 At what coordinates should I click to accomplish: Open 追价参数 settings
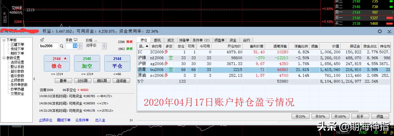[17, 76]
